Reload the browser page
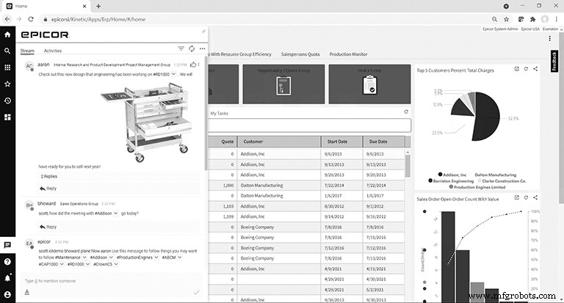The width and height of the screenshot is (564, 303). coord(31,19)
